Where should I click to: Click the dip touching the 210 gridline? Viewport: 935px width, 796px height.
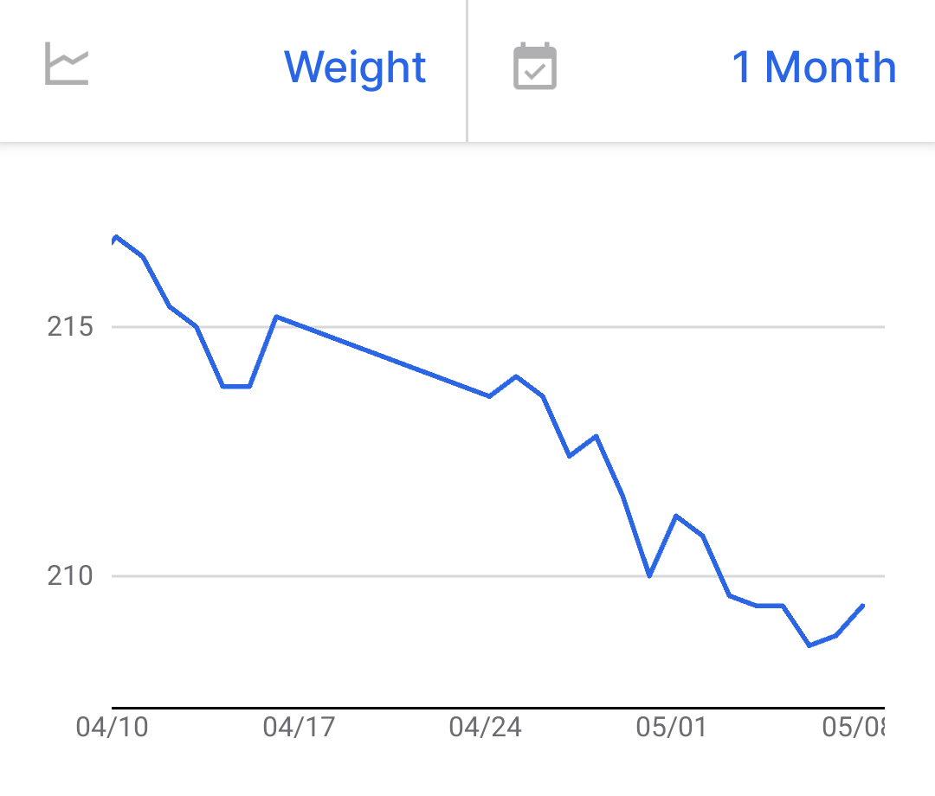coord(649,576)
